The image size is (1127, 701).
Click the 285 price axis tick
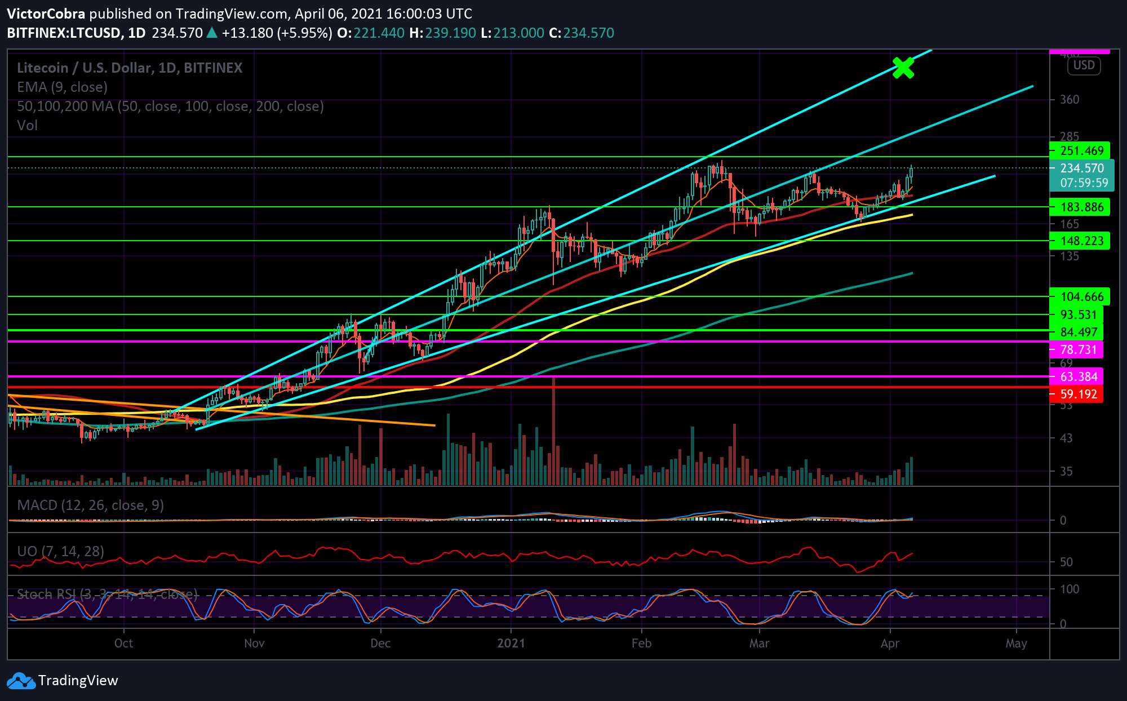[1070, 136]
